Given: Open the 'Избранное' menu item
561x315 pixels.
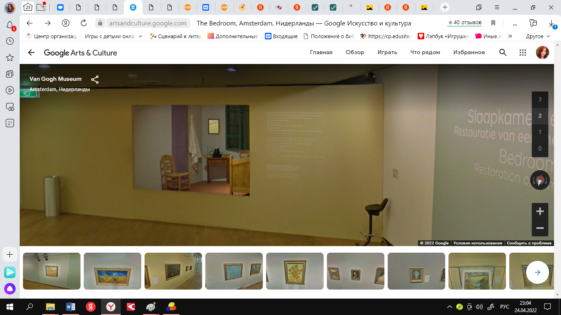Looking at the screenshot, I should tap(469, 52).
